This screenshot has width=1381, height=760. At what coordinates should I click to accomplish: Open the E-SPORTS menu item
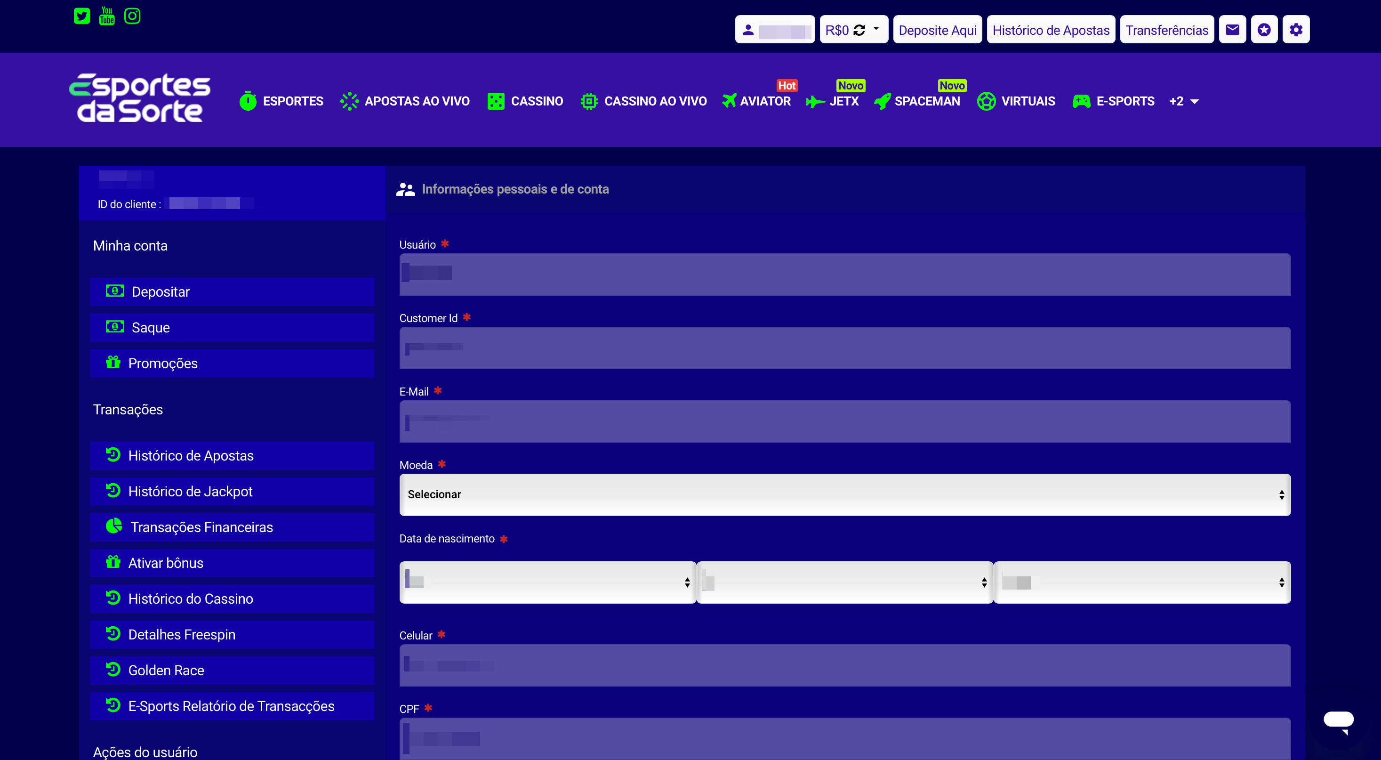point(1113,101)
